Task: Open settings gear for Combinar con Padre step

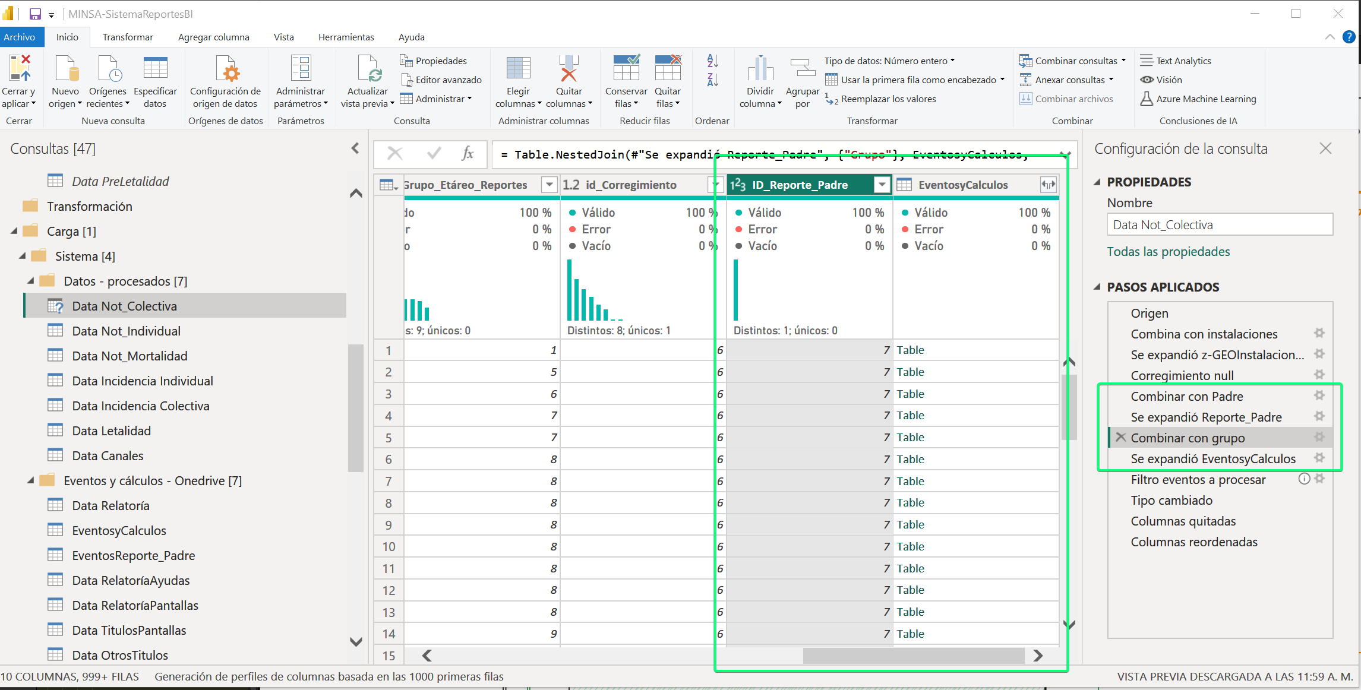Action: click(x=1319, y=395)
